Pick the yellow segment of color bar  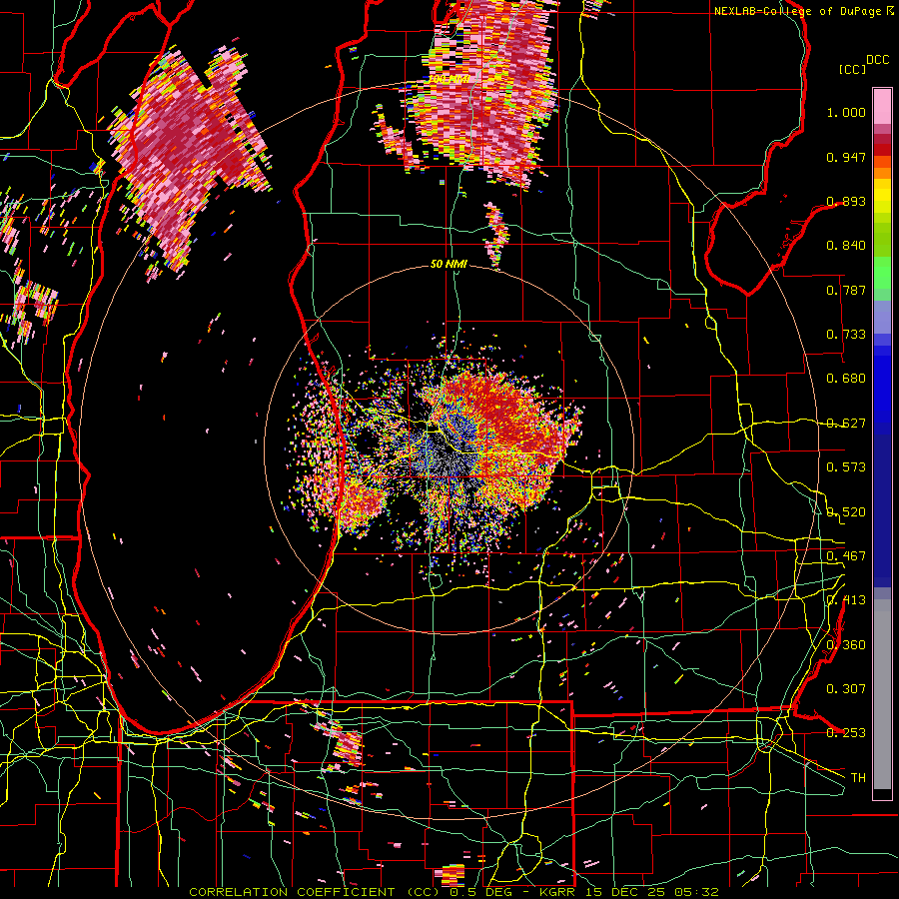tap(882, 197)
